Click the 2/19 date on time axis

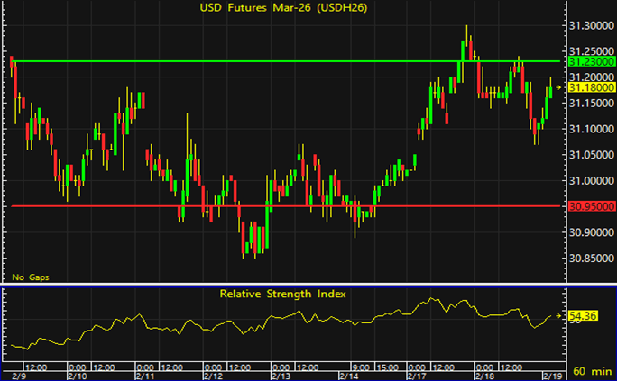pos(550,374)
